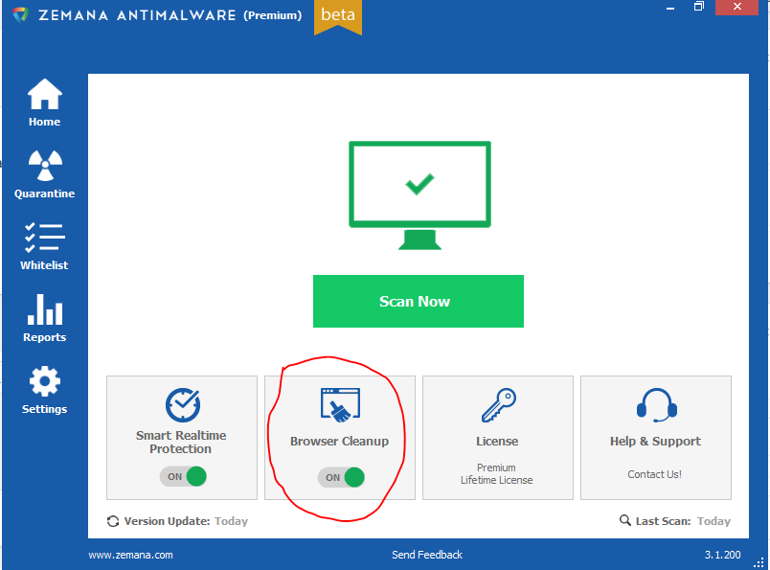
Task: Click the Help & Support headset icon
Action: pos(657,405)
